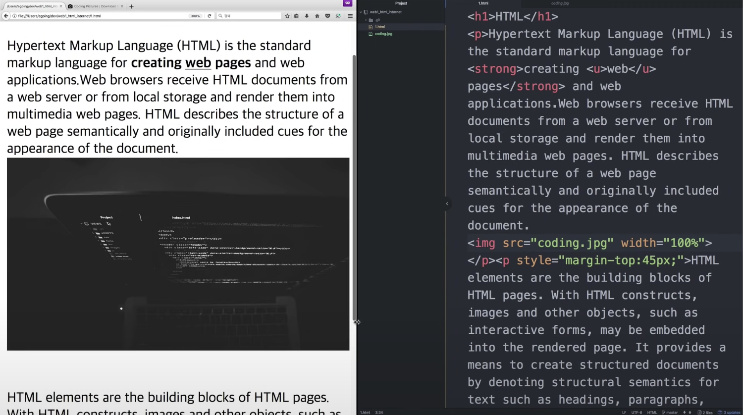Click the coding laptop image on the page
Viewport: 743px width, 415px height.
tap(178, 254)
